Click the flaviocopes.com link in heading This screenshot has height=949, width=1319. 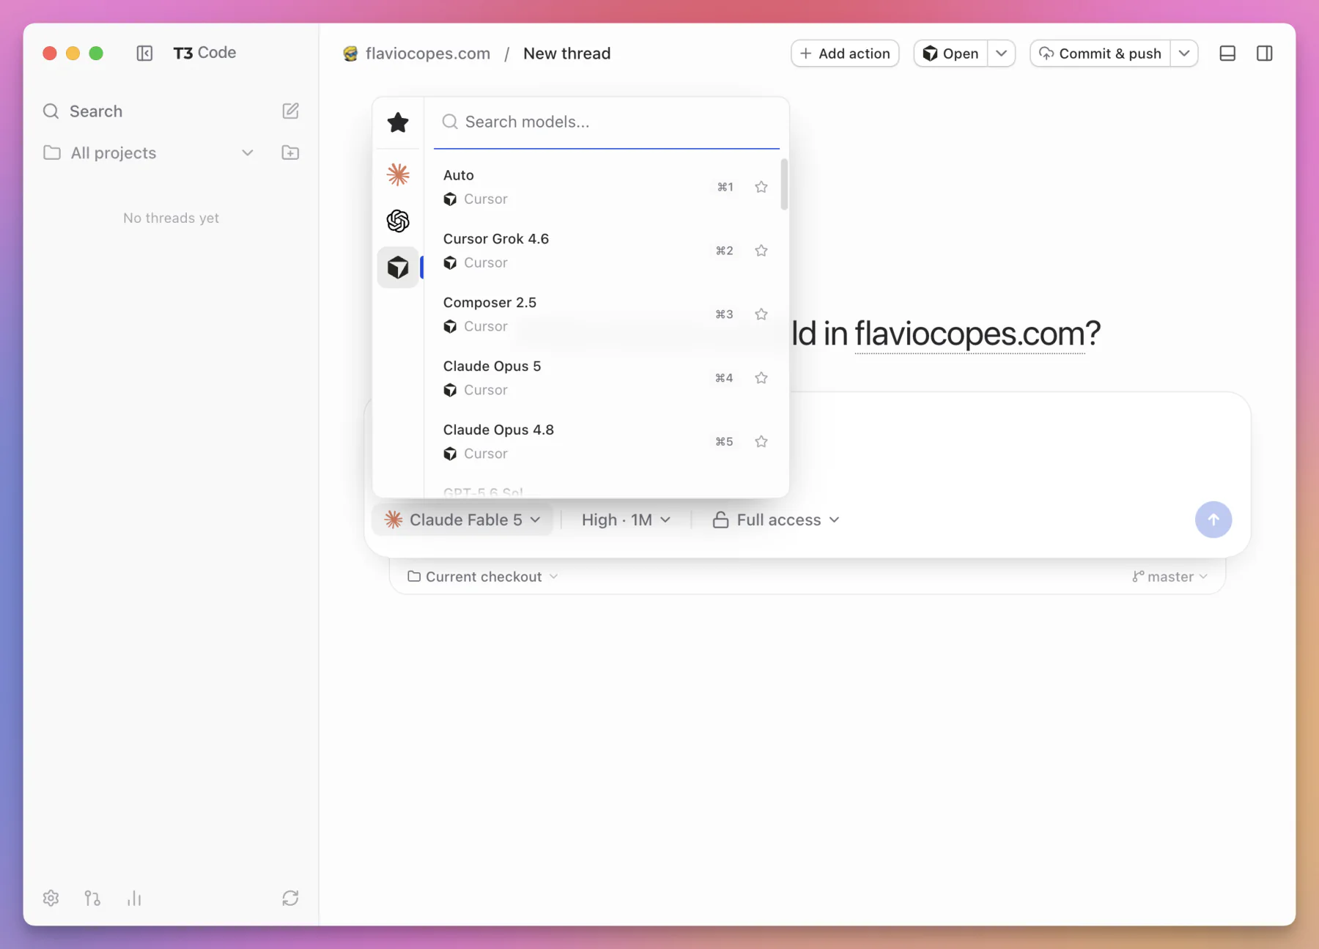click(x=969, y=333)
